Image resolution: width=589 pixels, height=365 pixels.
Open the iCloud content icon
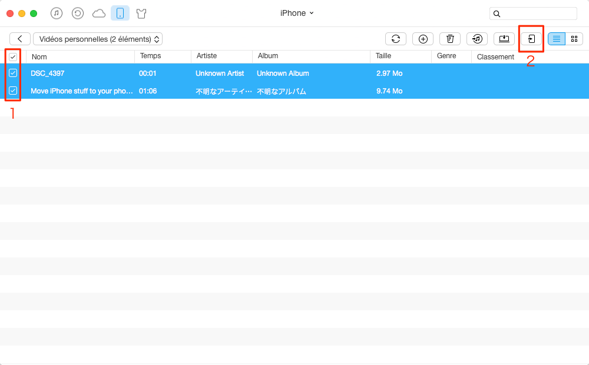point(99,14)
